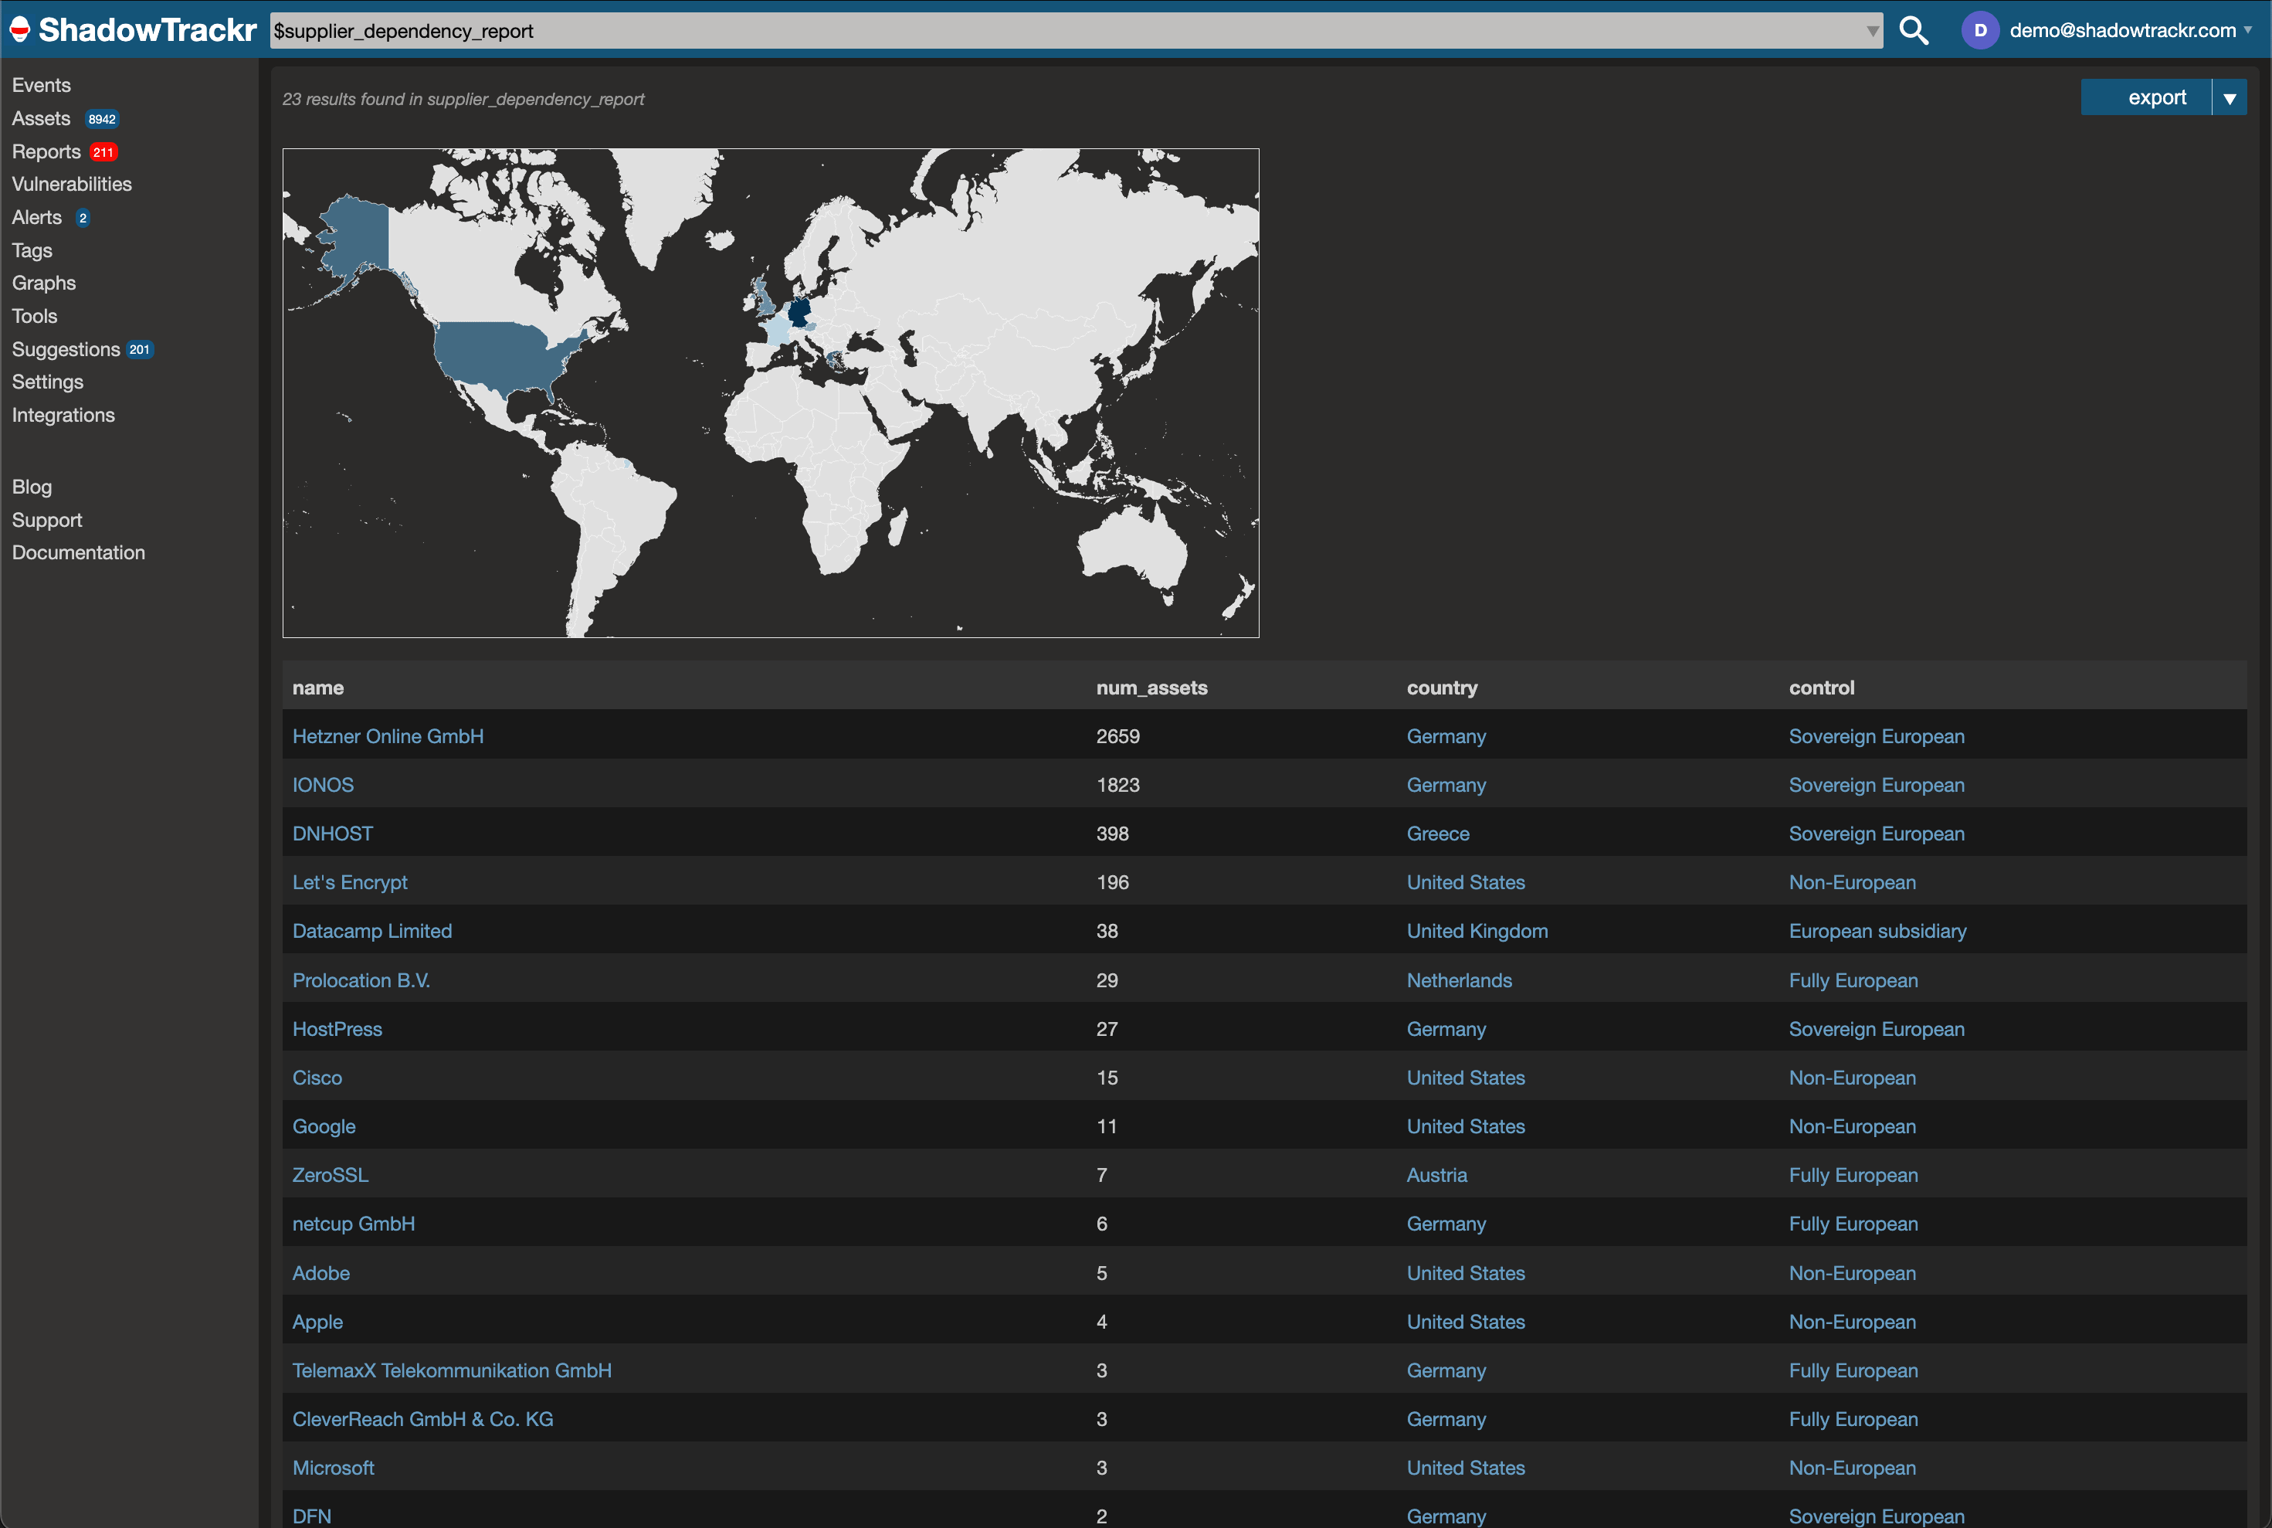Open the export options dropdown arrow
The image size is (2272, 1528).
tap(2229, 97)
